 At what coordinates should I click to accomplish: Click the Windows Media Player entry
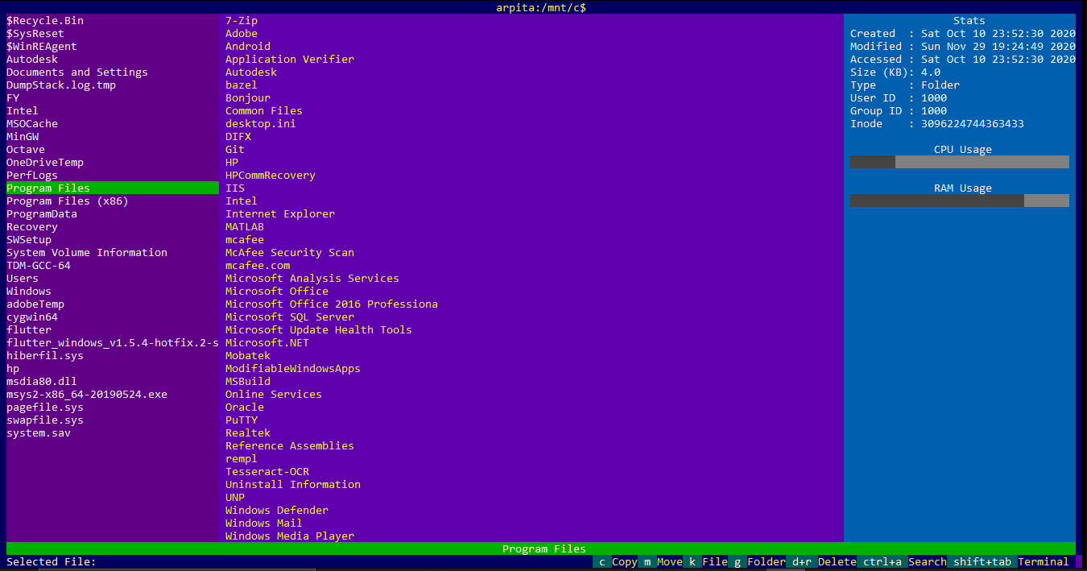coord(290,536)
